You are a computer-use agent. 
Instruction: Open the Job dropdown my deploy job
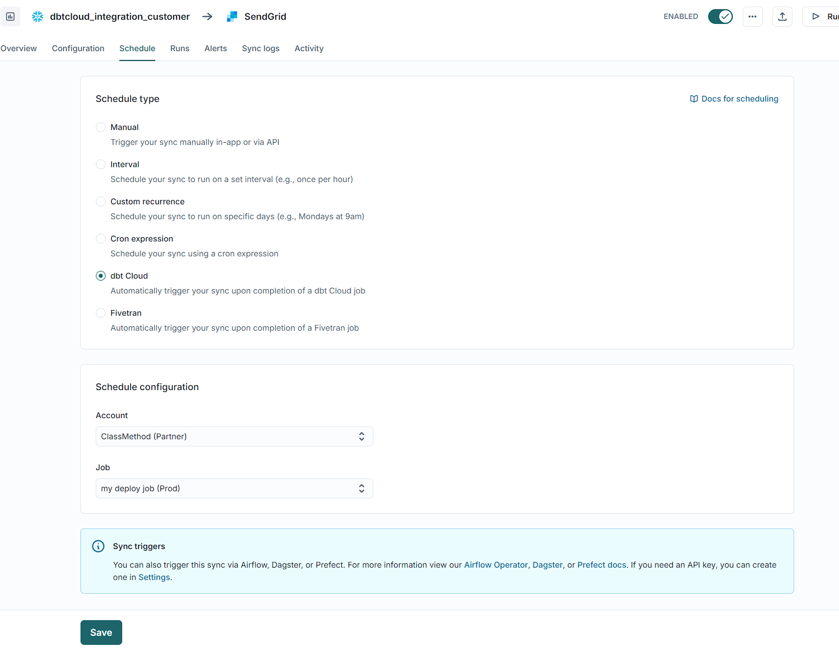234,488
